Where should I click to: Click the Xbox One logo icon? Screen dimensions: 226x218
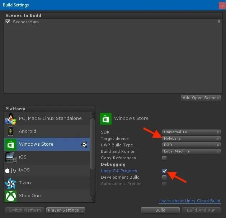coord(11,196)
